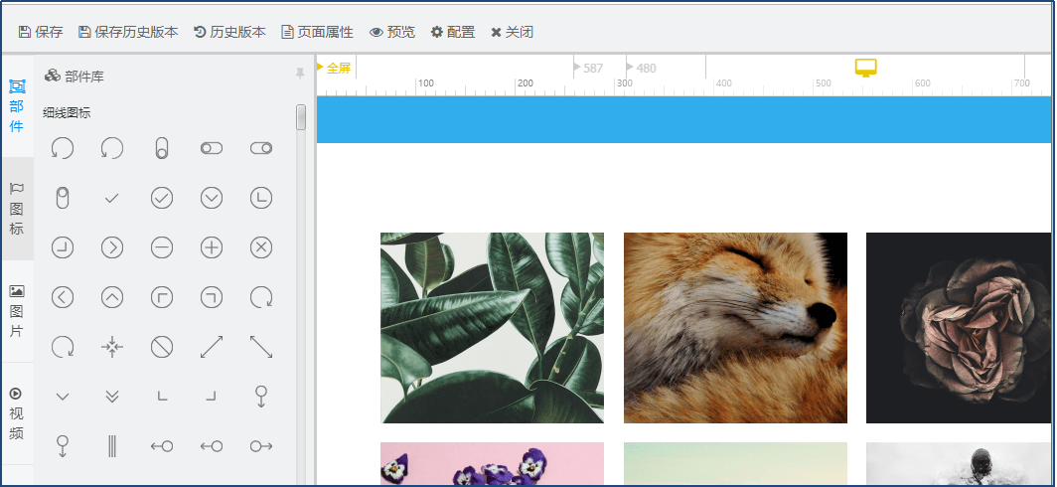Open 历史版本 history list

[x=229, y=32]
